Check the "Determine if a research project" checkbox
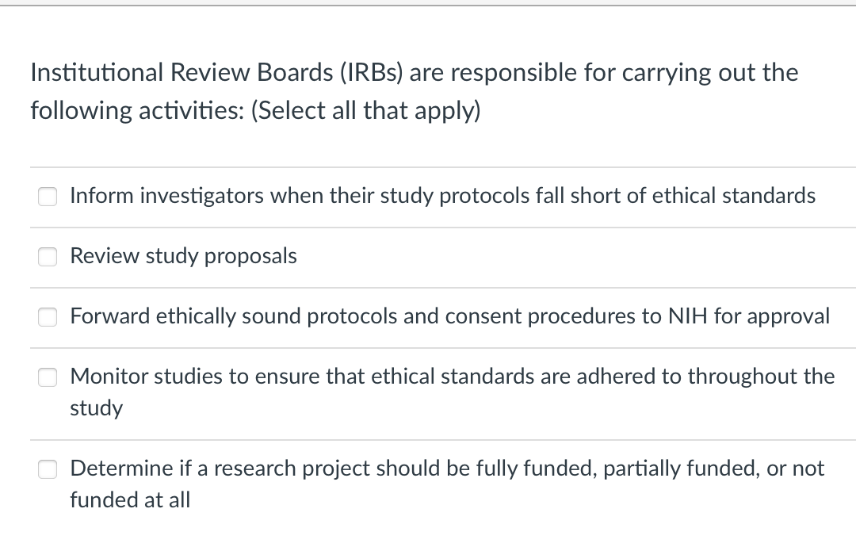This screenshot has height=547, width=856. point(48,469)
